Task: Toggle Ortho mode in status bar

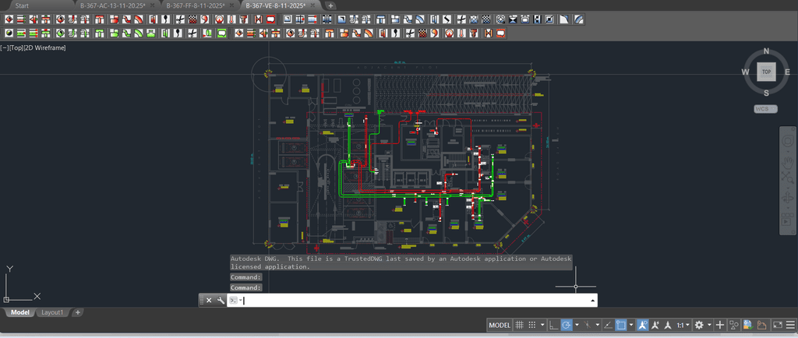Action: point(553,325)
